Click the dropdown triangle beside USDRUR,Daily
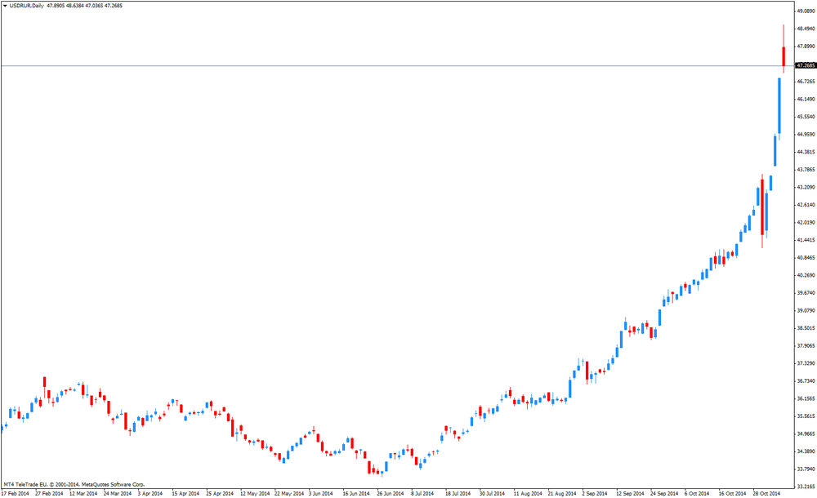Viewport: 817px width, 498px height. 5,6
